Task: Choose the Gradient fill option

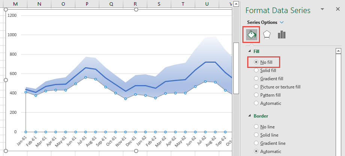Action: [x=269, y=79]
